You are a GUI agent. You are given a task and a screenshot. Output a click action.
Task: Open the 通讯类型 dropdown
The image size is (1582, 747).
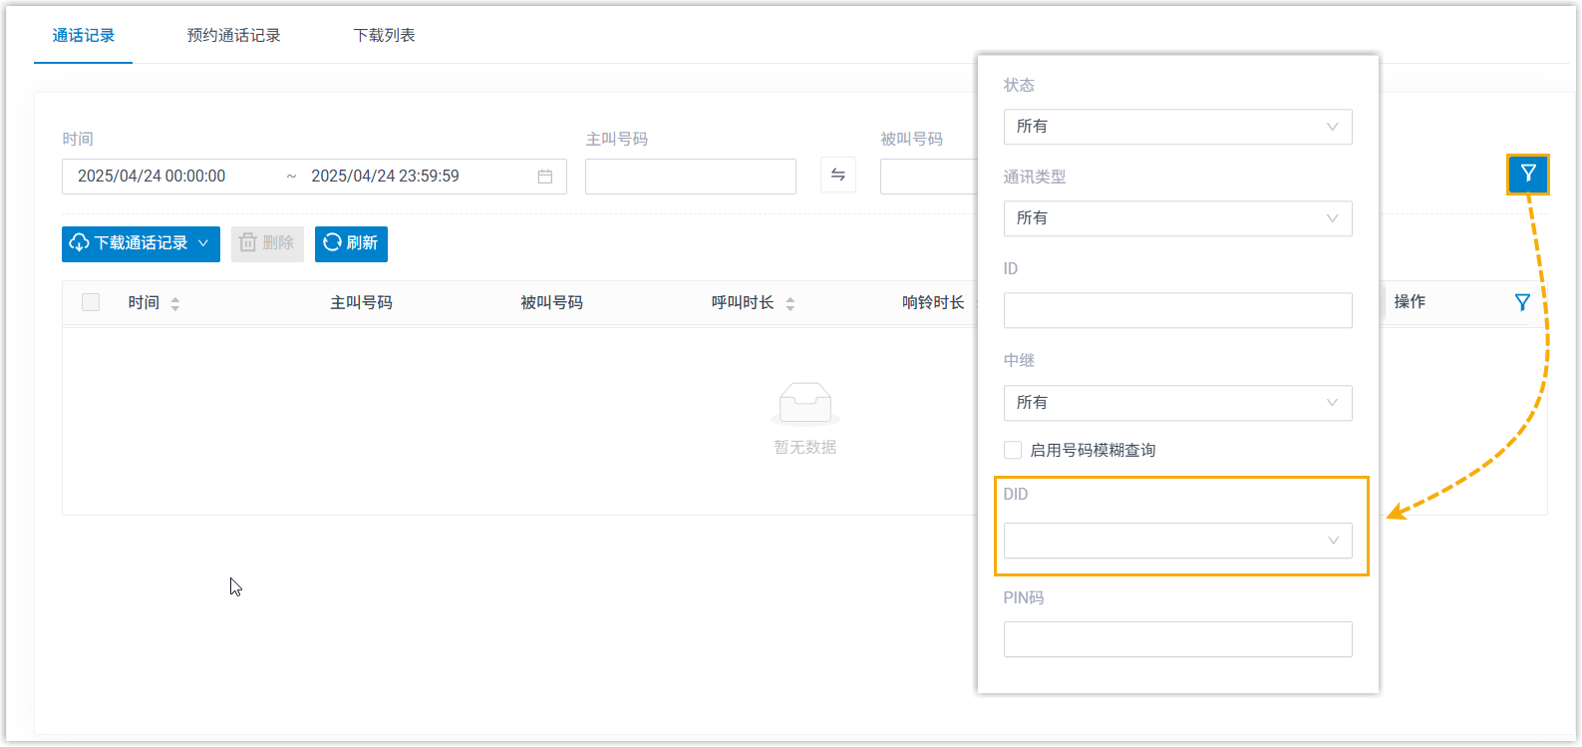click(1177, 218)
